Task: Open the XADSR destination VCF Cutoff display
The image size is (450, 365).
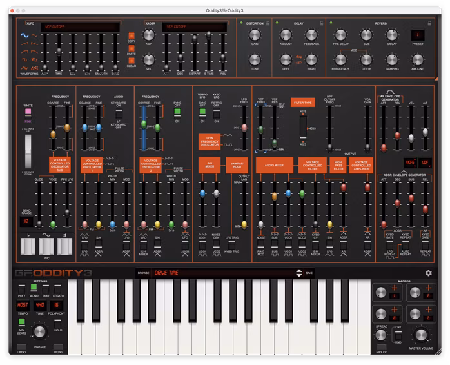Action: coord(193,26)
